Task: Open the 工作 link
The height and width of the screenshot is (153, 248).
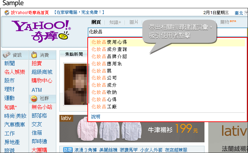Action: (9, 133)
